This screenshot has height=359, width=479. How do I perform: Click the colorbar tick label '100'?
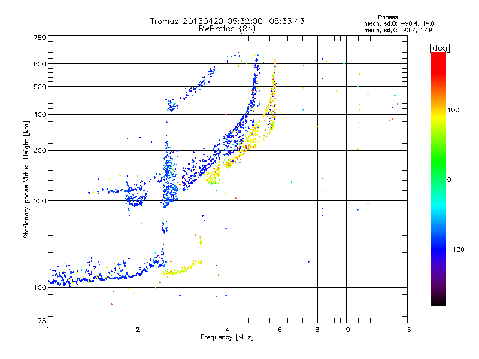point(453,110)
